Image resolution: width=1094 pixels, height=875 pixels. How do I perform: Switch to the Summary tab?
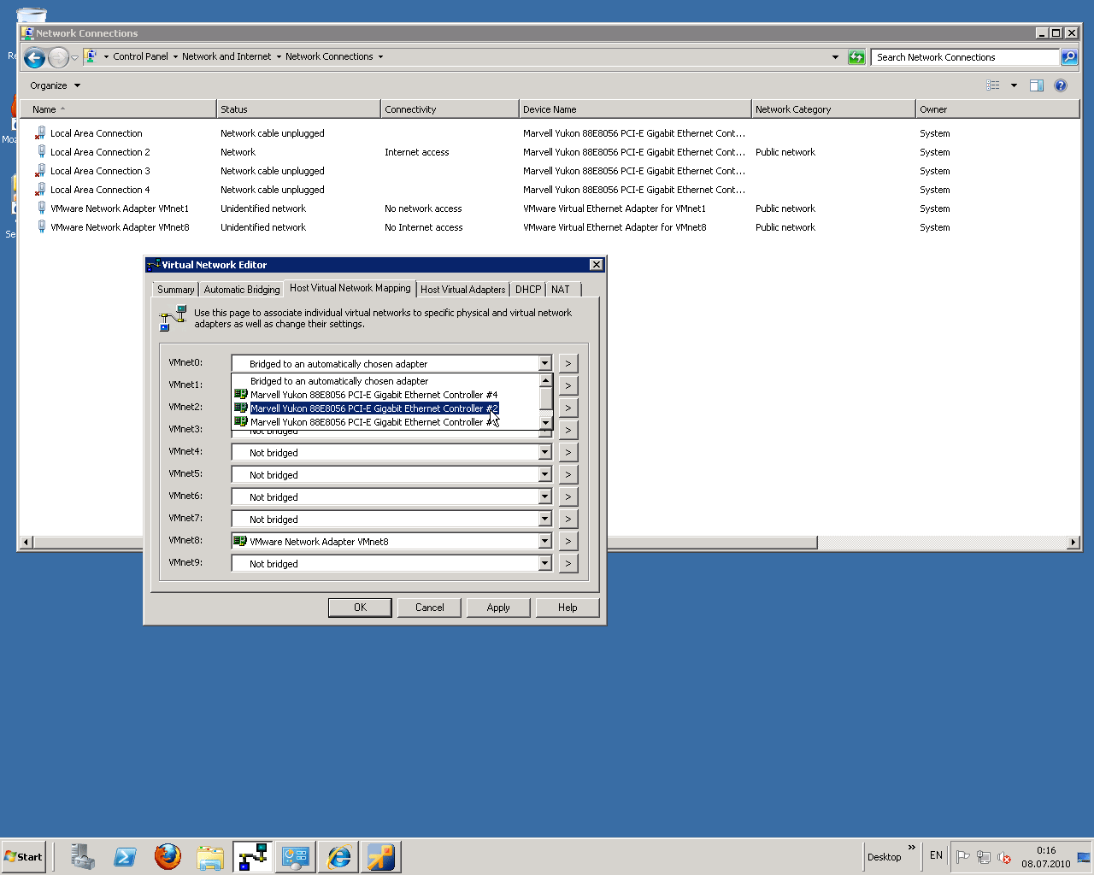[175, 290]
